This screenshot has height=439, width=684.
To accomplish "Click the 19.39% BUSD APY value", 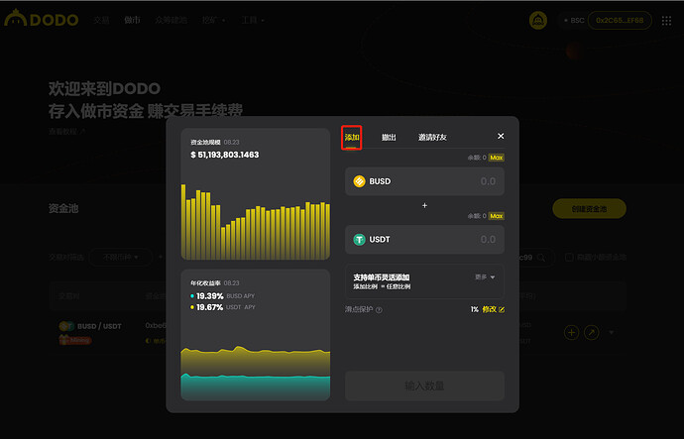I will point(210,296).
